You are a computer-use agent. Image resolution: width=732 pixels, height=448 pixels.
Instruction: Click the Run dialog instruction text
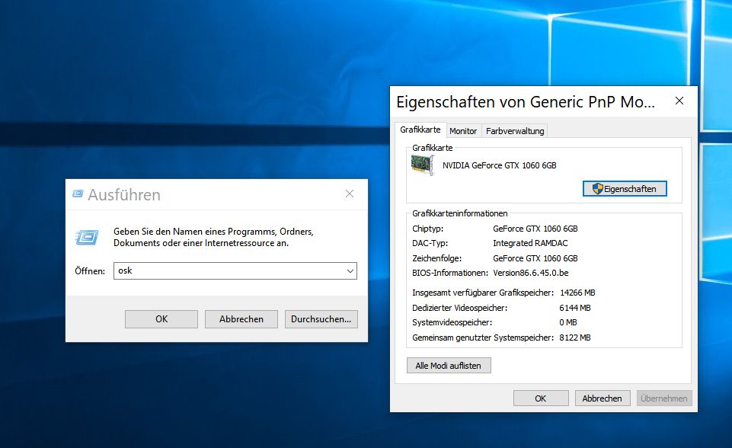(x=213, y=237)
